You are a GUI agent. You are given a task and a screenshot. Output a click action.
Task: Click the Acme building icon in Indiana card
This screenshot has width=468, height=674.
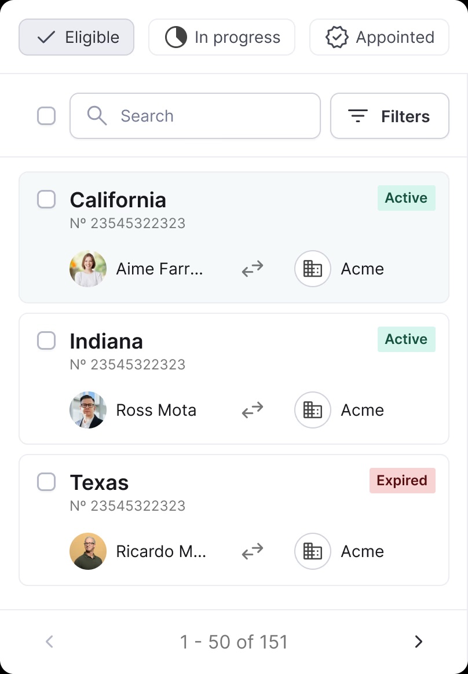click(313, 410)
